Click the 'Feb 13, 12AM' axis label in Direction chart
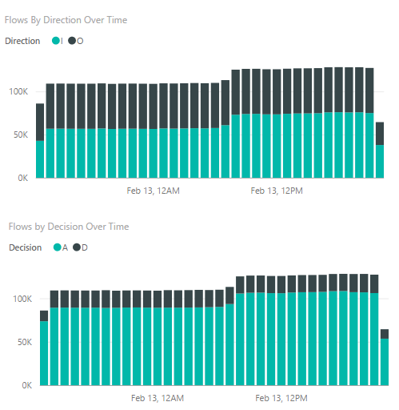Screen dimensions: 399x410 click(153, 191)
